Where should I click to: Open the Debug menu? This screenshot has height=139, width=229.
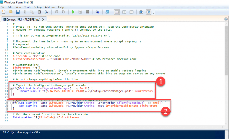click(38, 7)
